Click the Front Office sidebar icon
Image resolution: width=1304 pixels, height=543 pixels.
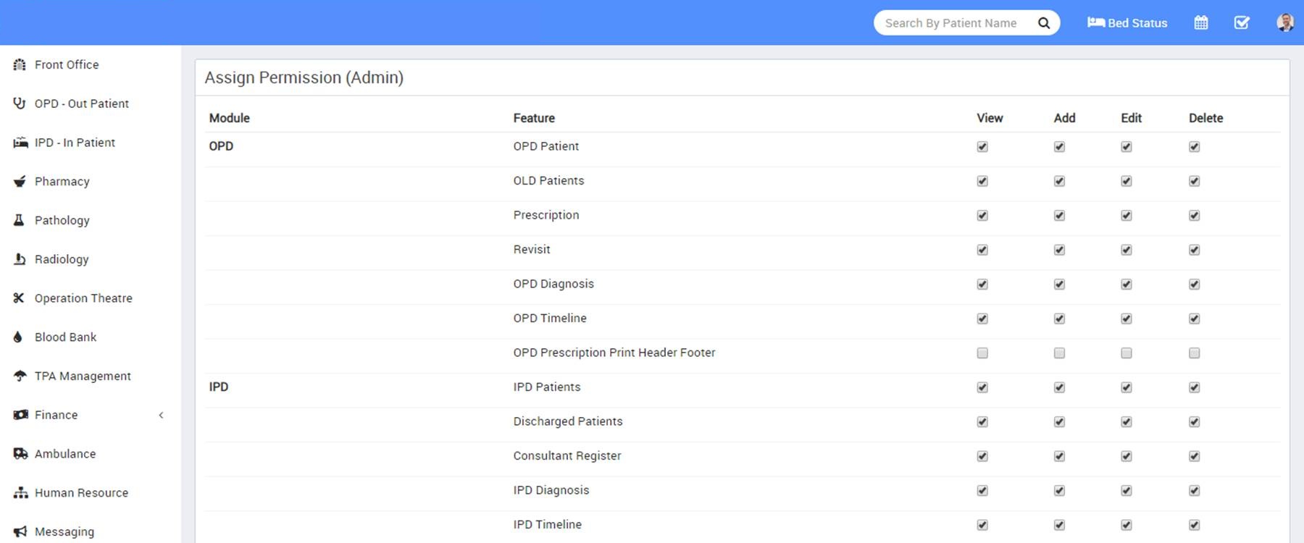pos(20,64)
